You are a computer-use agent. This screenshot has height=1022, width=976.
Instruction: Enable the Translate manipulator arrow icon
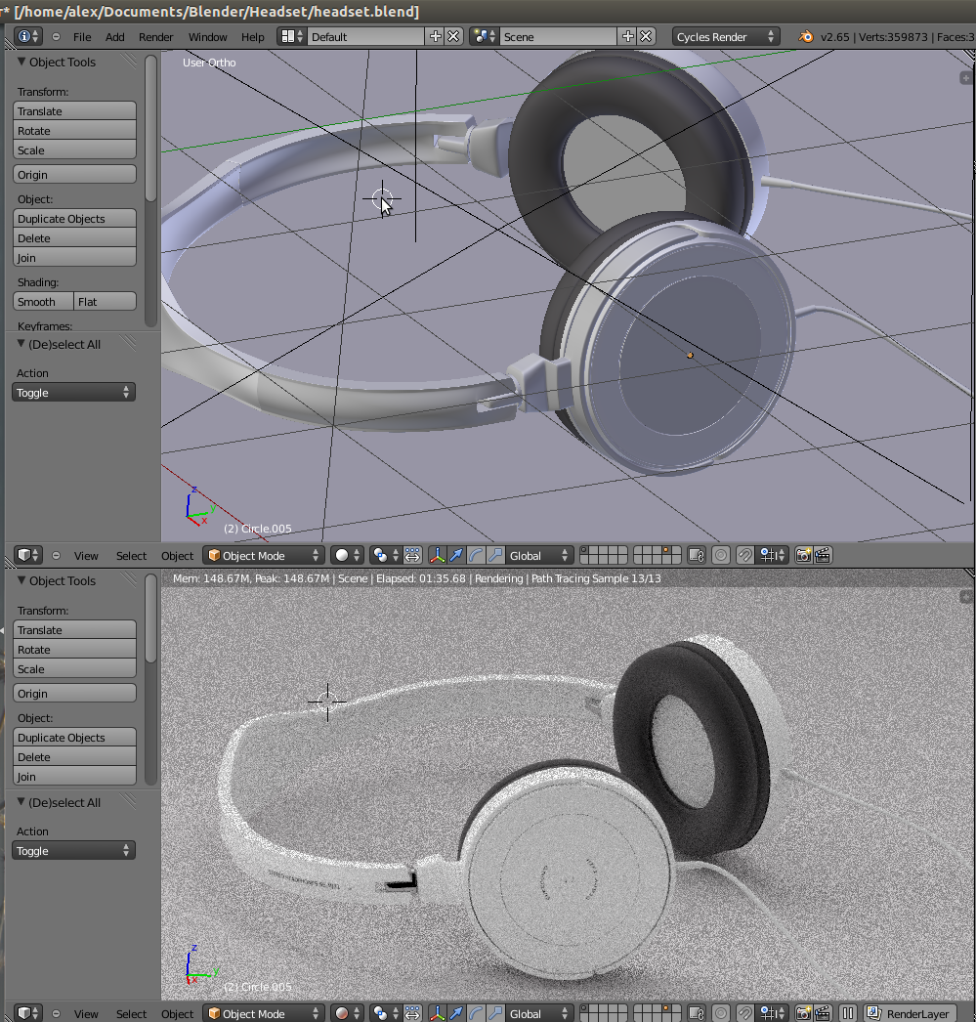coord(454,555)
